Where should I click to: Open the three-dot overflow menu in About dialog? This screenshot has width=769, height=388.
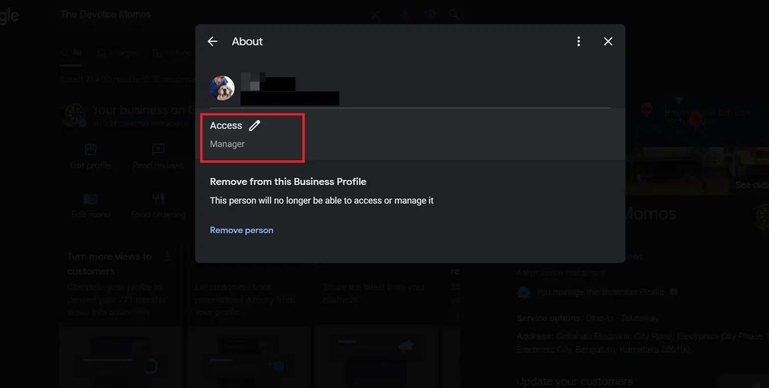(x=578, y=41)
